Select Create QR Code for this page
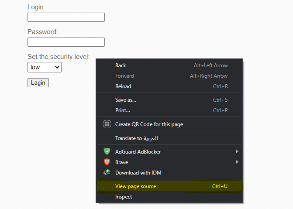Screen dimensions: 293x209 tap(169, 124)
